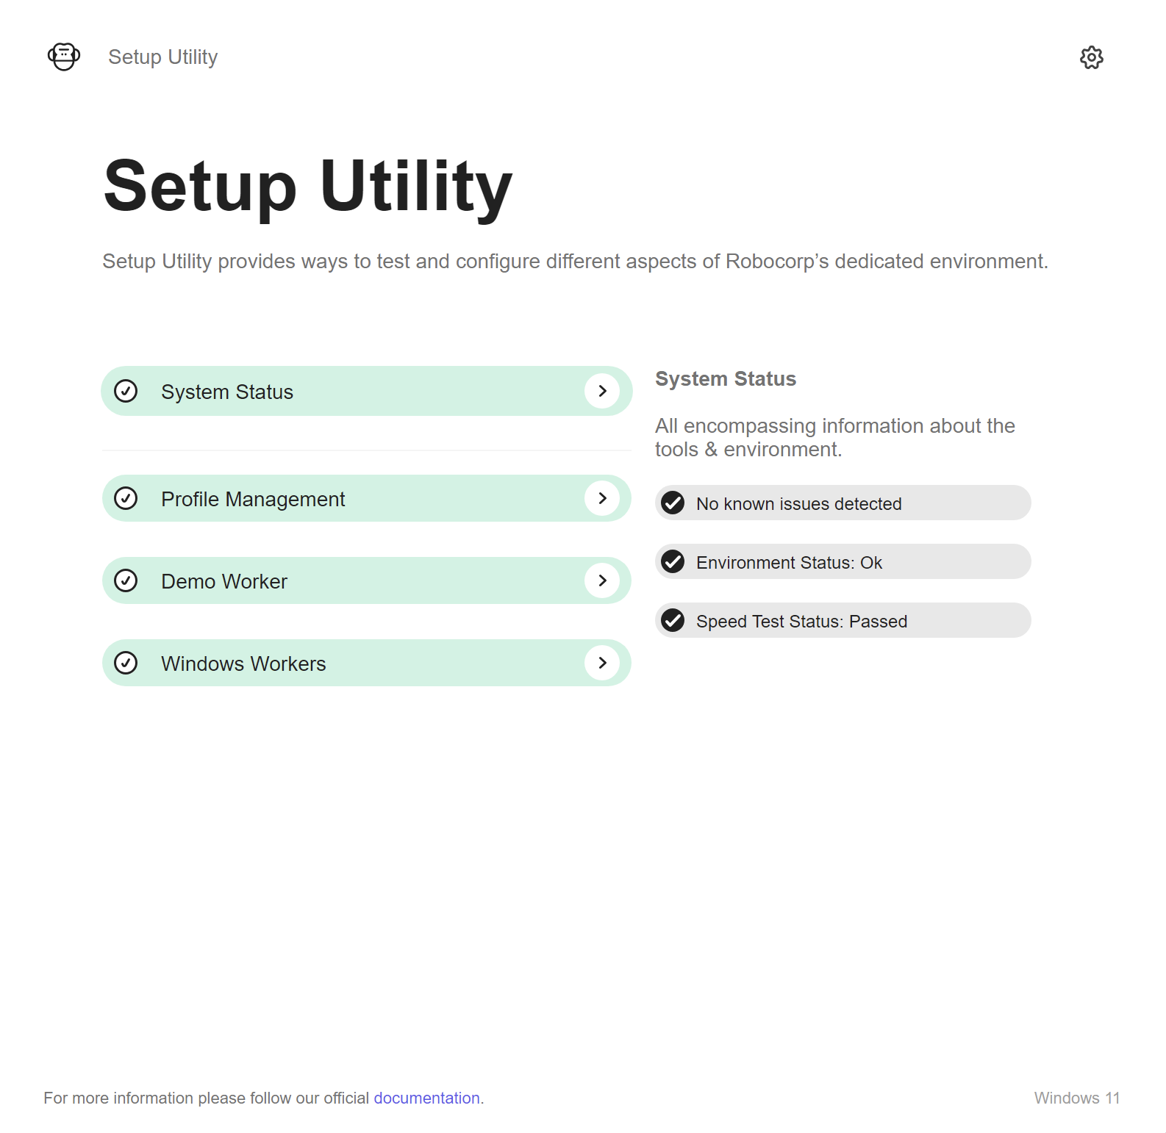Click the checkmark on No known issues detected
1166x1133 pixels.
coord(673,503)
